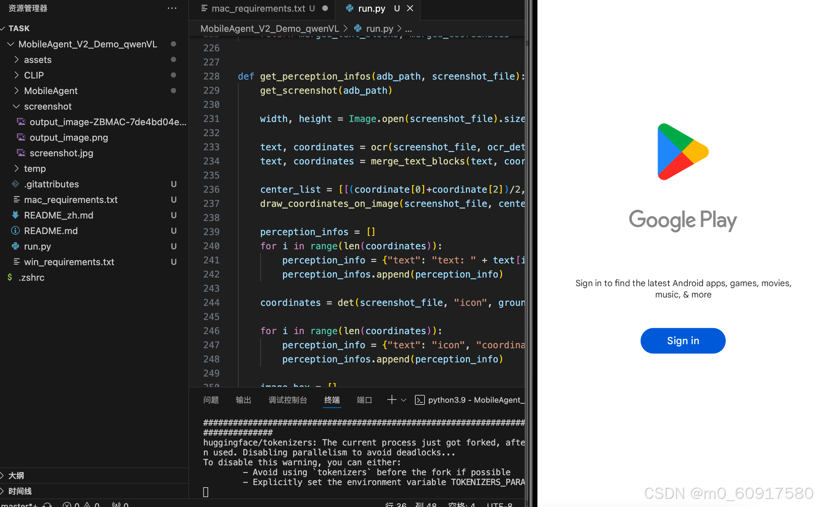Select output_image.png in the screenshot folder

(x=69, y=137)
